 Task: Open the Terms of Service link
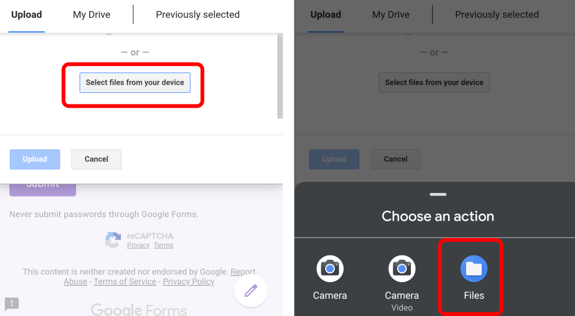tap(125, 281)
